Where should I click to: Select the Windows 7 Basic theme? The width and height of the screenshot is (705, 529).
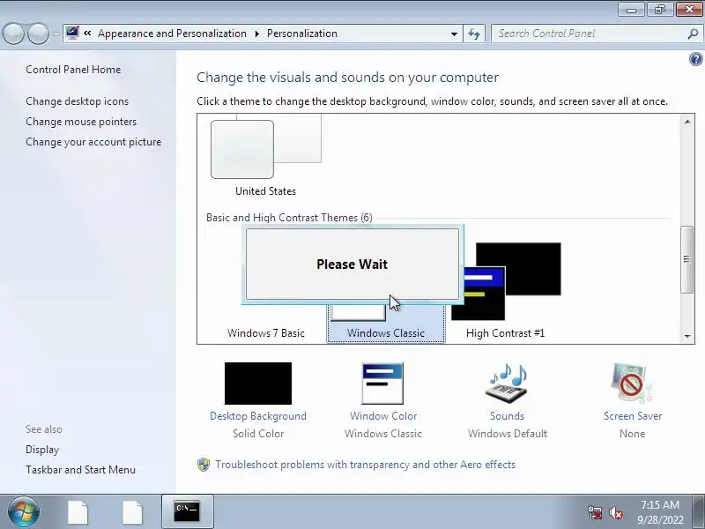pyautogui.click(x=266, y=333)
